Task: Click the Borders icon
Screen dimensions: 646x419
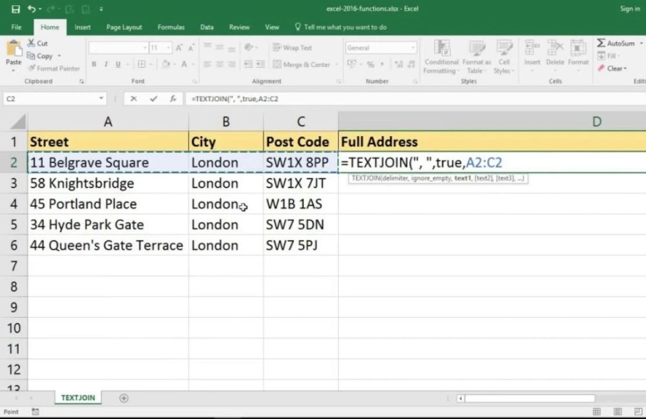Action: point(141,64)
